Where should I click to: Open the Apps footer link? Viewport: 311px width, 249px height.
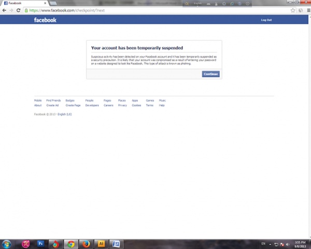click(x=135, y=100)
